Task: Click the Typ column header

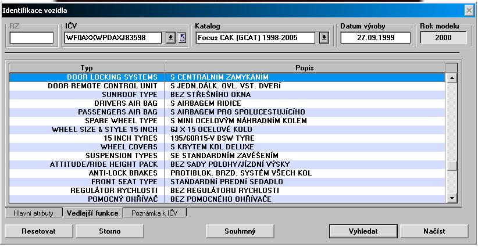Action: click(x=86, y=68)
